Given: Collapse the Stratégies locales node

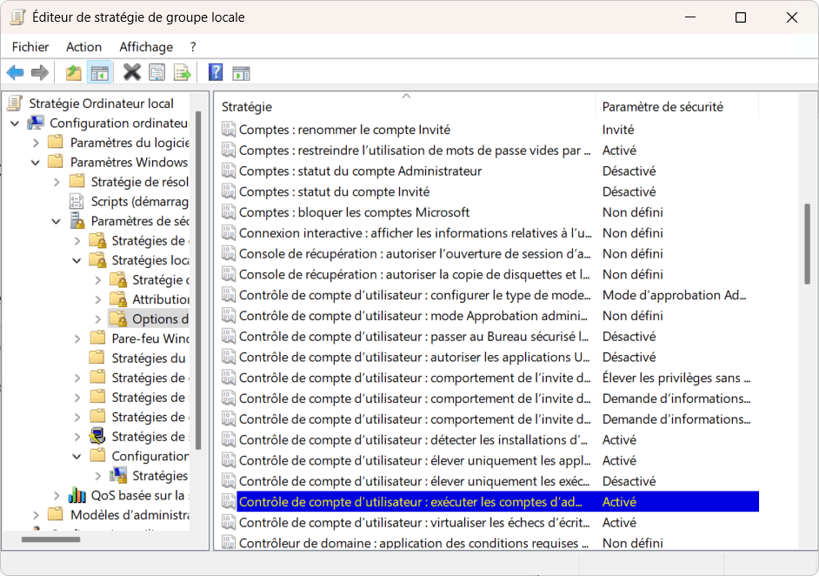Looking at the screenshot, I should tap(77, 260).
